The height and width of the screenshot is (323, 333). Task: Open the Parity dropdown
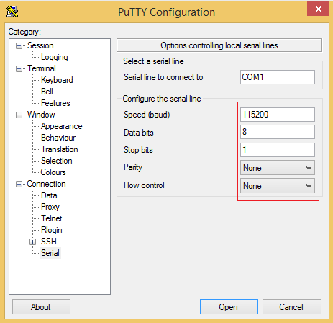pos(278,168)
